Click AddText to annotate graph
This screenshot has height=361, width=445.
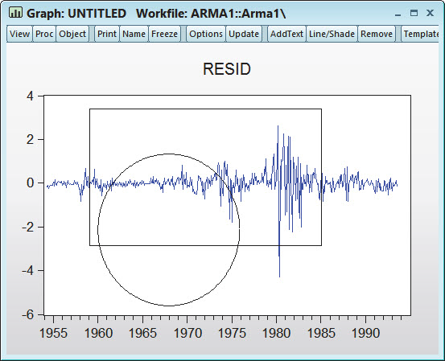286,34
